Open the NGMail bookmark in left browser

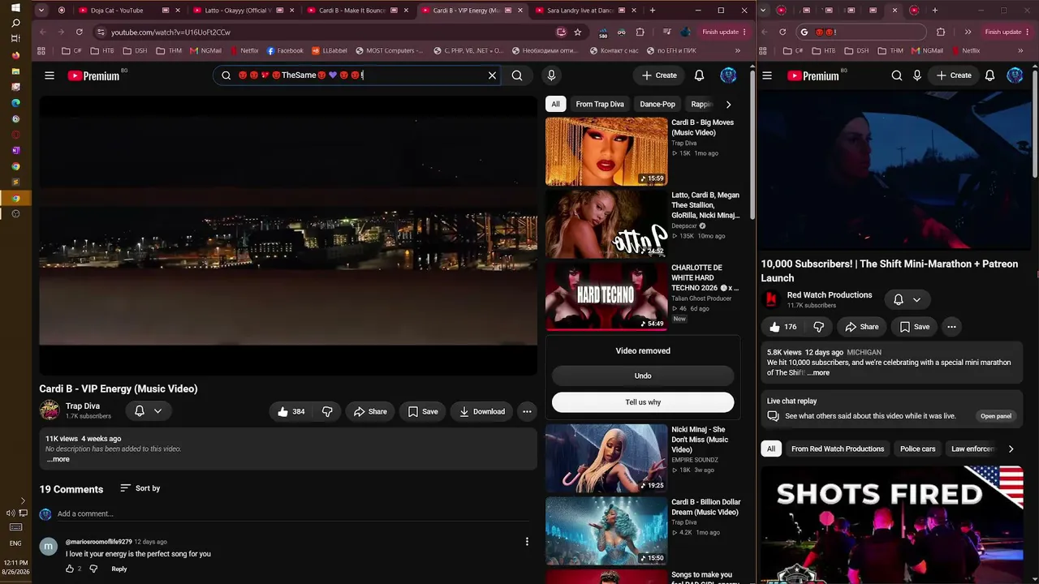coord(205,50)
